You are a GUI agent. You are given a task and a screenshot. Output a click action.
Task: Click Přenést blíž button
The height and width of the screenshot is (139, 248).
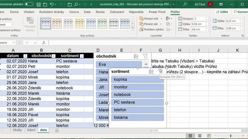click(x=149, y=19)
